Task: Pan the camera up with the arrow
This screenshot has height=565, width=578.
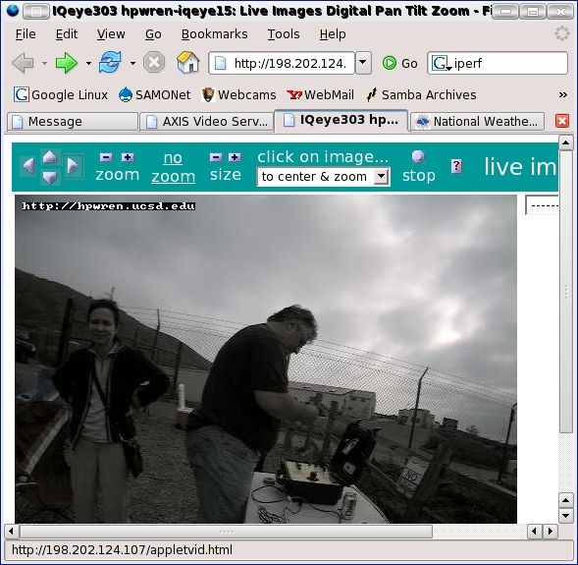Action: [x=49, y=156]
